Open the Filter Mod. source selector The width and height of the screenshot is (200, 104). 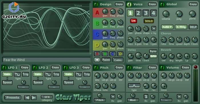tap(133, 100)
